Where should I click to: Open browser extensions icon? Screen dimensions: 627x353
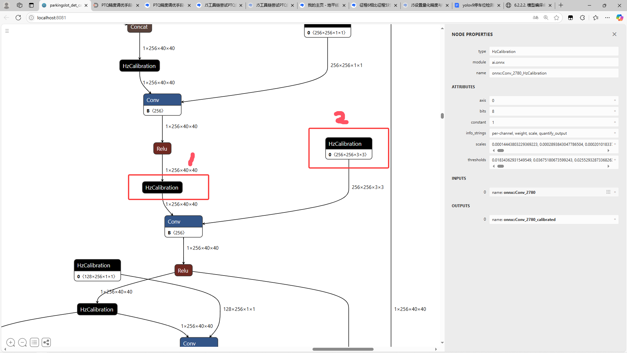pyautogui.click(x=582, y=18)
